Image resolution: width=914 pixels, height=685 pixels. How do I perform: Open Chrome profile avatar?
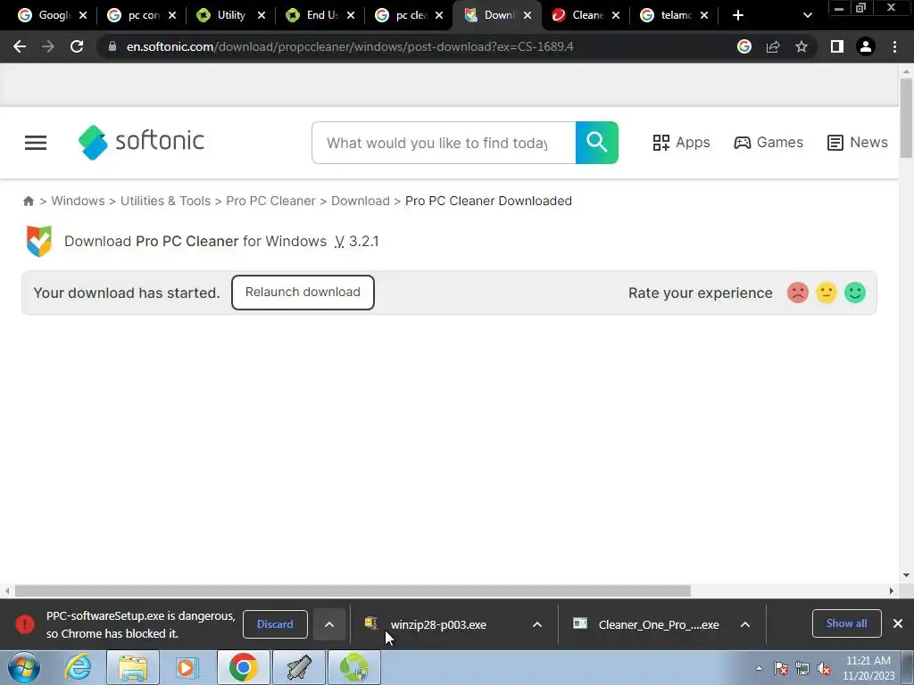[866, 46]
